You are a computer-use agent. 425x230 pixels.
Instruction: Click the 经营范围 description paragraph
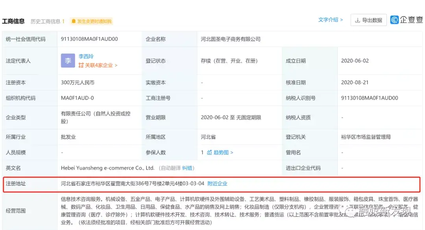click(239, 211)
